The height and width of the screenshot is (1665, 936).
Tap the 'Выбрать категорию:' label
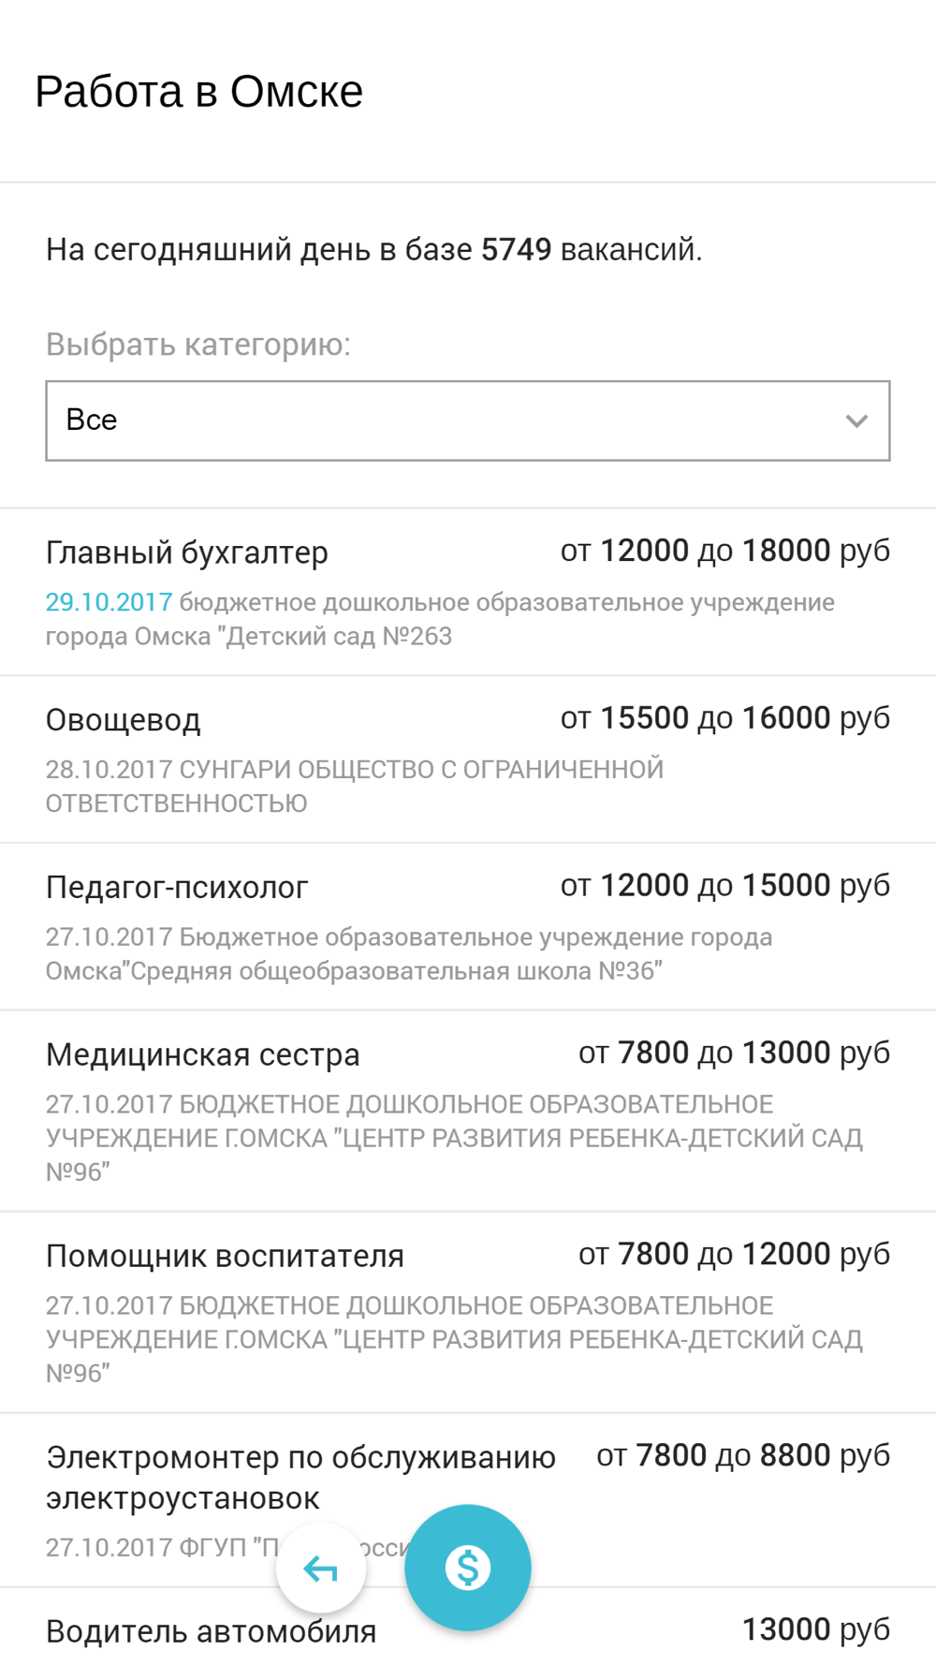[x=198, y=345]
